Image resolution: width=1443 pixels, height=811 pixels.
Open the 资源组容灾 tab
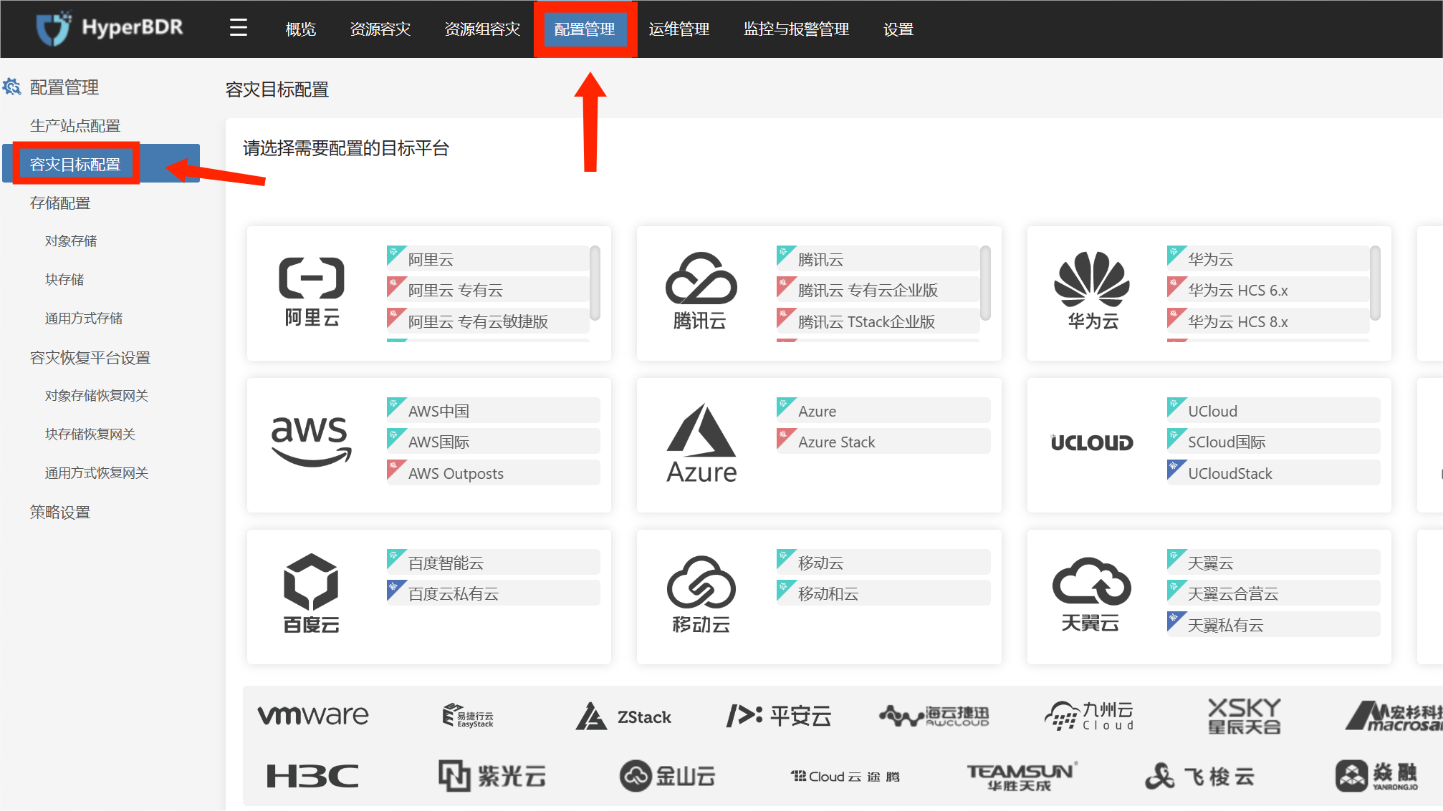coord(482,29)
